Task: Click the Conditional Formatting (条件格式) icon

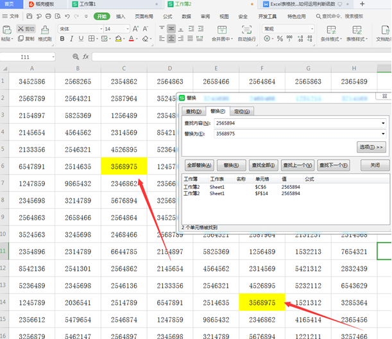Action: (332, 30)
